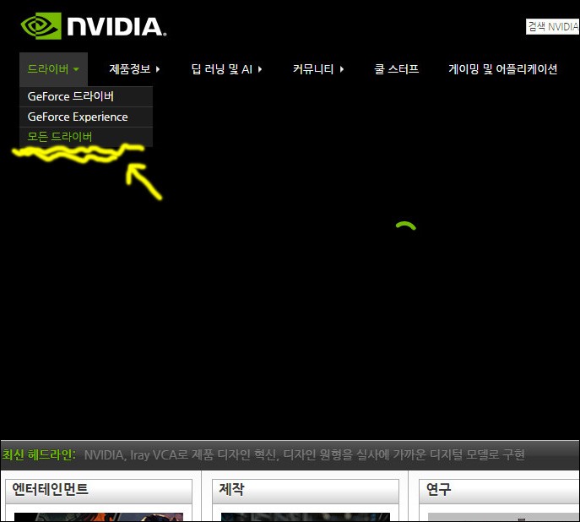The image size is (580, 522).
Task: Open the 엔터테인먼트 section header
Action: pos(99,492)
